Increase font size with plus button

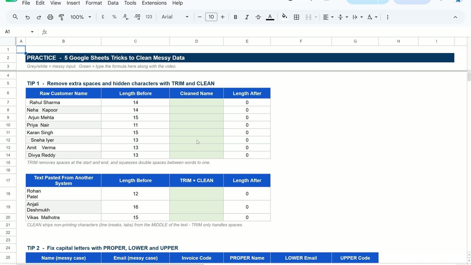tap(223, 17)
